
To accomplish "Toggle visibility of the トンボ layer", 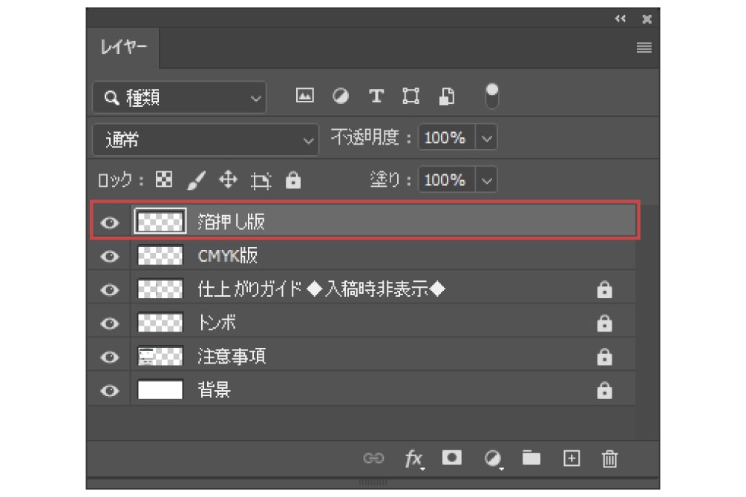I will [110, 323].
